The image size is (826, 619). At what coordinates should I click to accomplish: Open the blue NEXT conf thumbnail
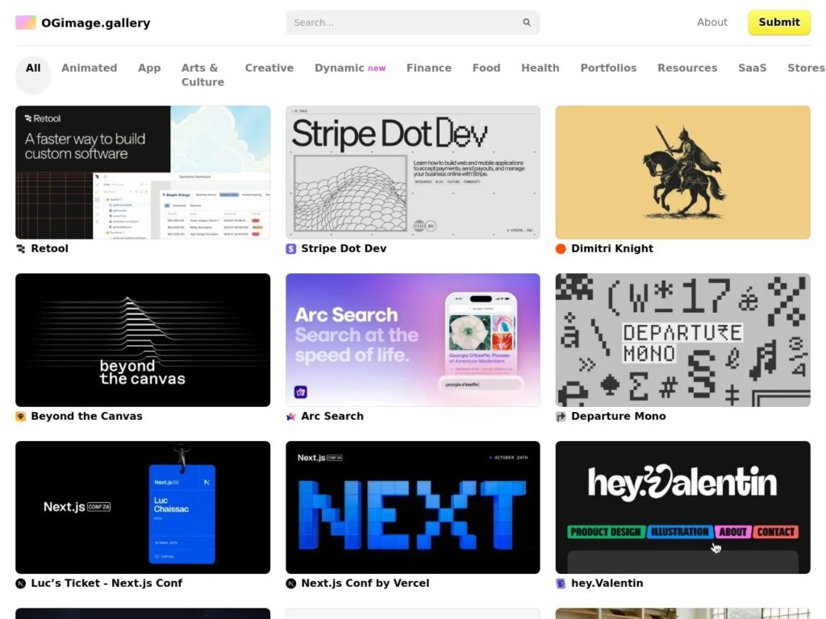coord(412,508)
